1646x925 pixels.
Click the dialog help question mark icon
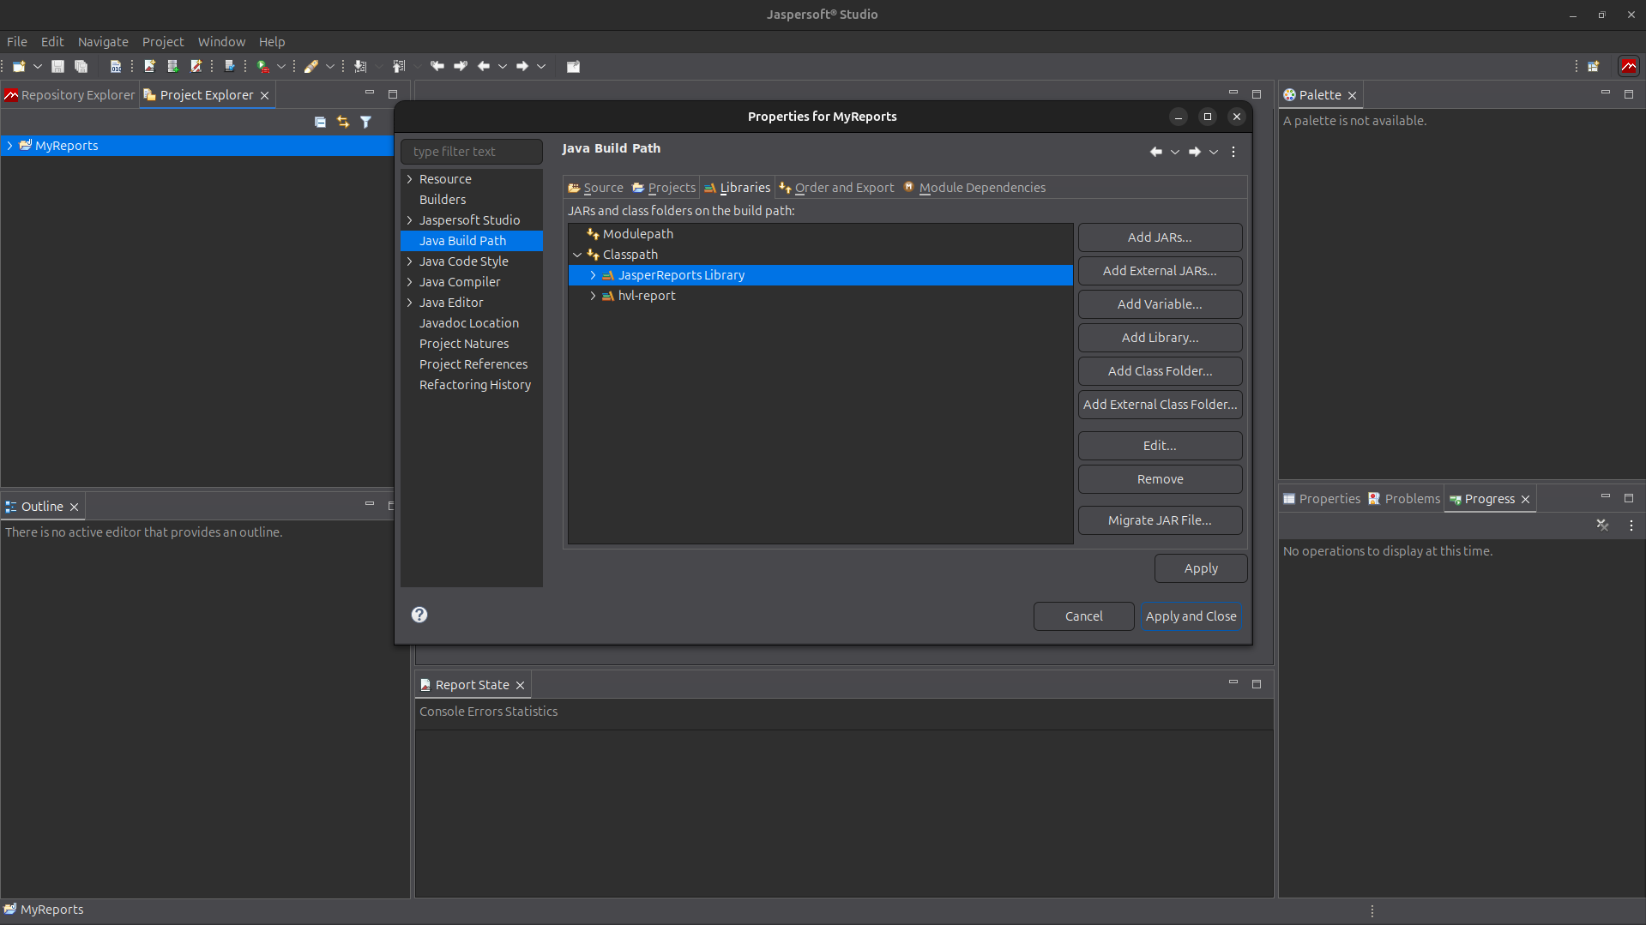point(419,615)
